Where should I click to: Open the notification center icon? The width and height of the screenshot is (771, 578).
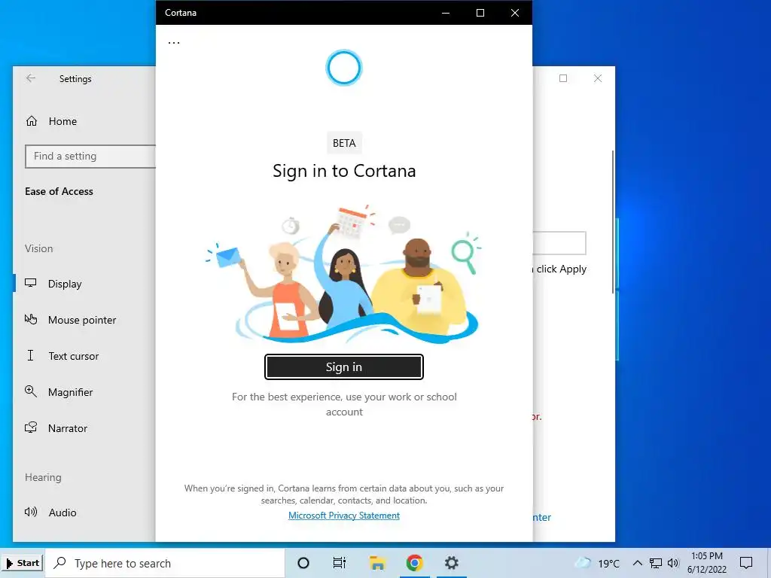coord(746,563)
